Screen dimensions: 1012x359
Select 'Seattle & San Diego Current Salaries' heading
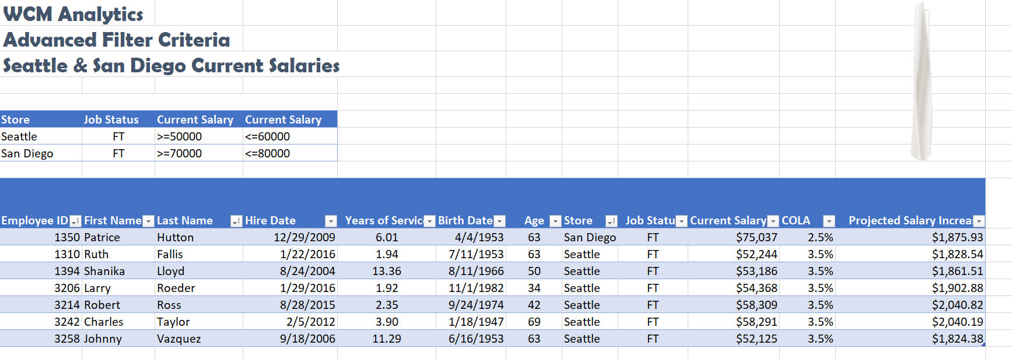click(171, 65)
